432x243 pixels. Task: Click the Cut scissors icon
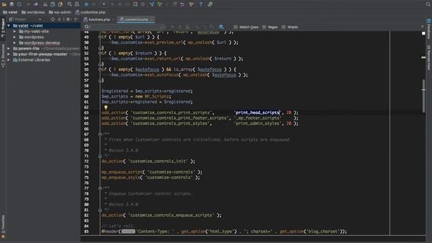(x=45, y=4)
